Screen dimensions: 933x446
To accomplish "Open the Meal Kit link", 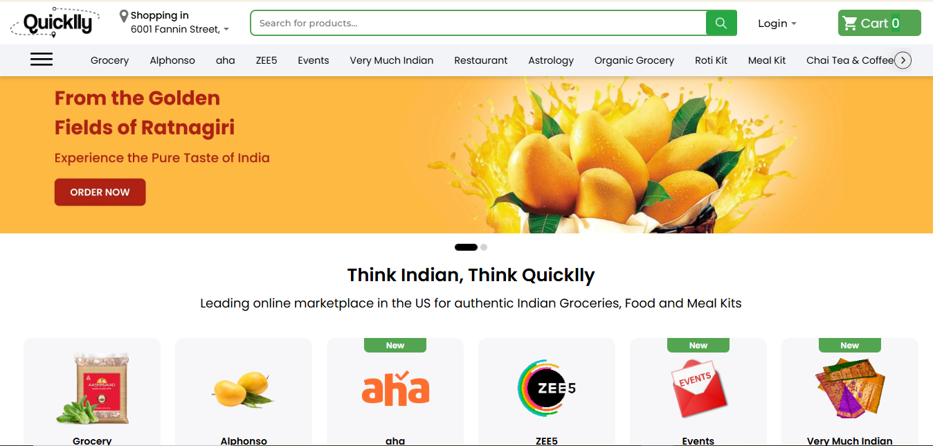I will pyautogui.click(x=767, y=60).
